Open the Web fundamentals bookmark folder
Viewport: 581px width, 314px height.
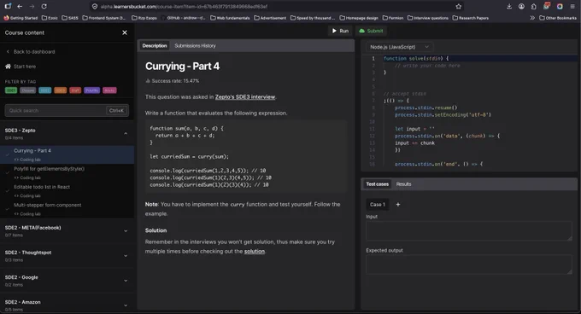point(230,18)
